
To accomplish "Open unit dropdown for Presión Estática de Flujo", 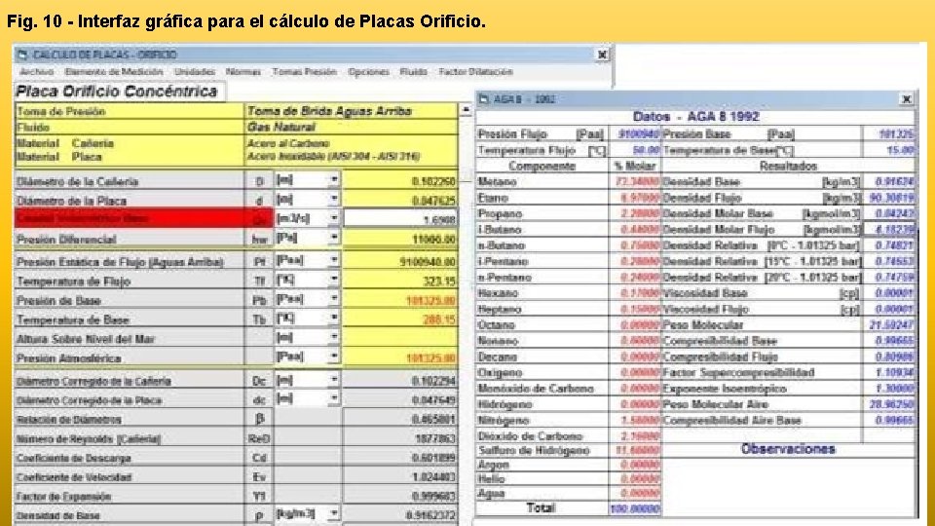I will pos(334,260).
